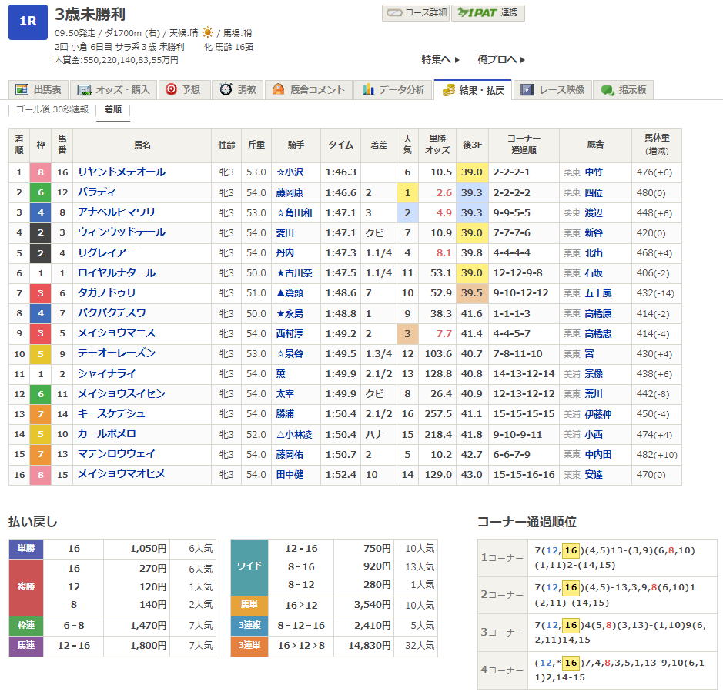Click the film icon on the レース映像 tab

tap(527, 90)
